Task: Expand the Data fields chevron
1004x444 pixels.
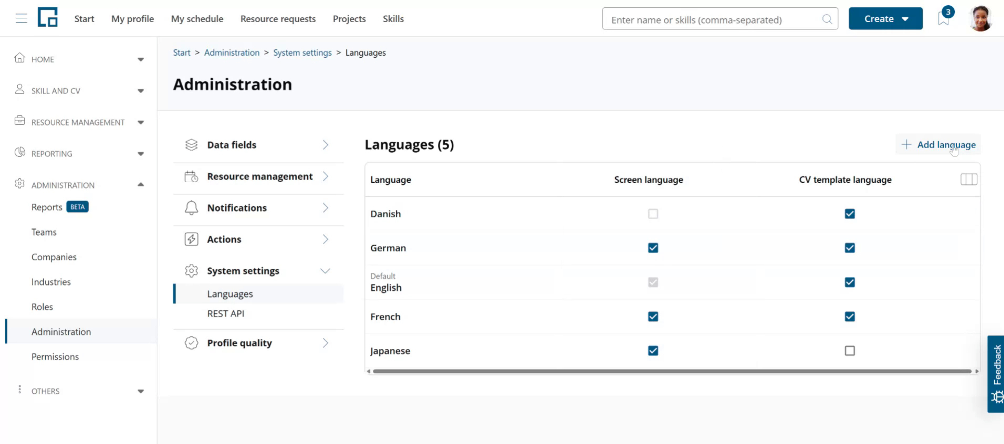Action: coord(325,145)
